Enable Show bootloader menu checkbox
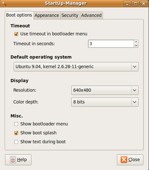Screen dimensions: 149x170 16,124
